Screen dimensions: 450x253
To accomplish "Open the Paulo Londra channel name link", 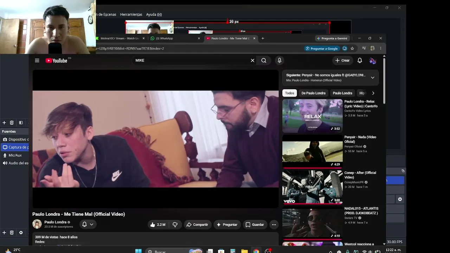I will coord(55,222).
